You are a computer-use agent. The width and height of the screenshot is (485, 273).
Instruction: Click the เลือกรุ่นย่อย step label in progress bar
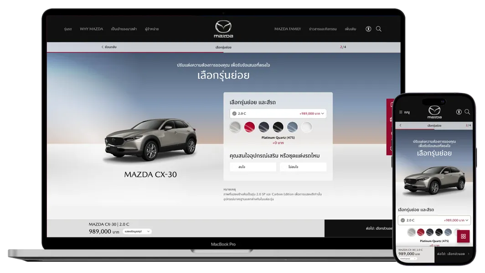click(223, 47)
